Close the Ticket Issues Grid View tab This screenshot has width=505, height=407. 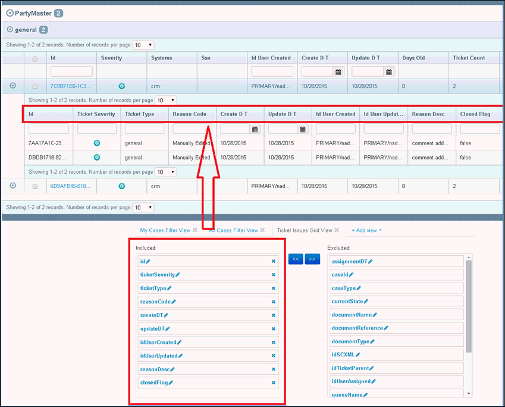pyautogui.click(x=337, y=230)
